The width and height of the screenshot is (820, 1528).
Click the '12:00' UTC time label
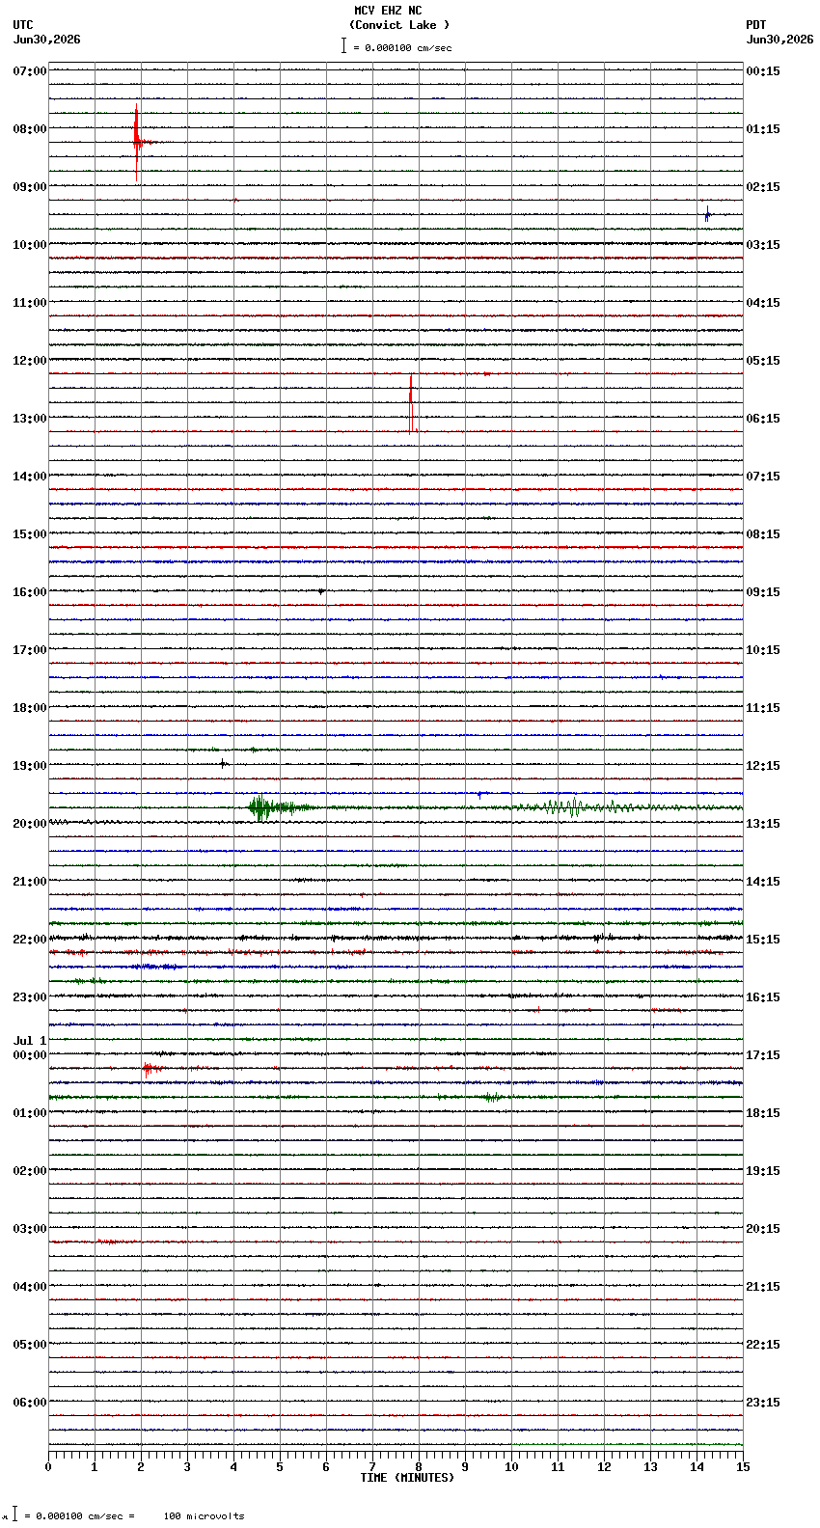pyautogui.click(x=30, y=361)
